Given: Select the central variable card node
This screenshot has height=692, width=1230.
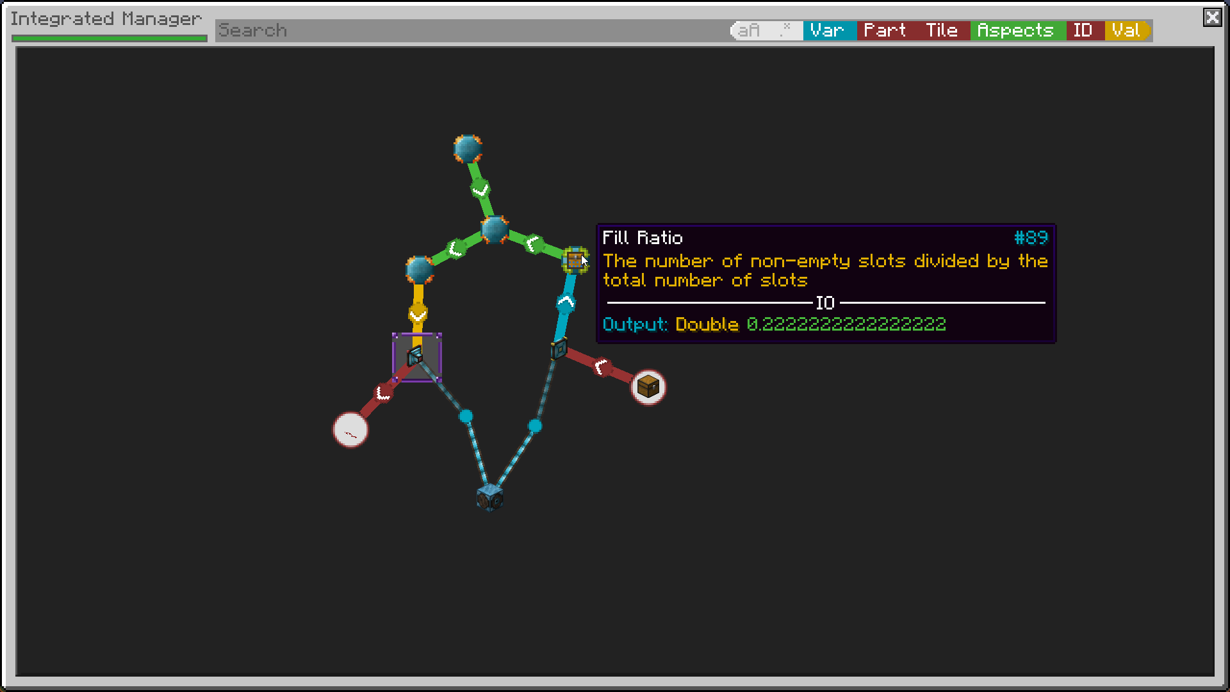Looking at the screenshot, I should pyautogui.click(x=495, y=229).
